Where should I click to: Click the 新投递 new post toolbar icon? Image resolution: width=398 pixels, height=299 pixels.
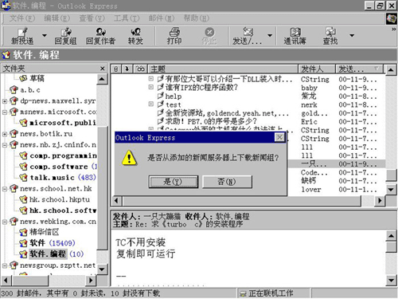pos(22,36)
